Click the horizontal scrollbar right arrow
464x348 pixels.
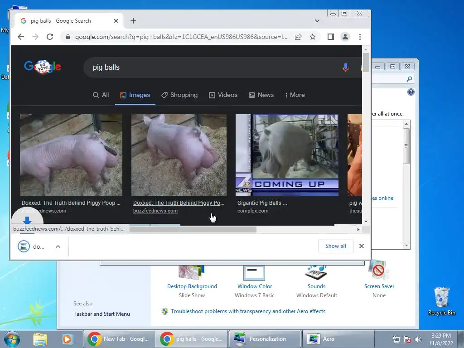click(358, 229)
